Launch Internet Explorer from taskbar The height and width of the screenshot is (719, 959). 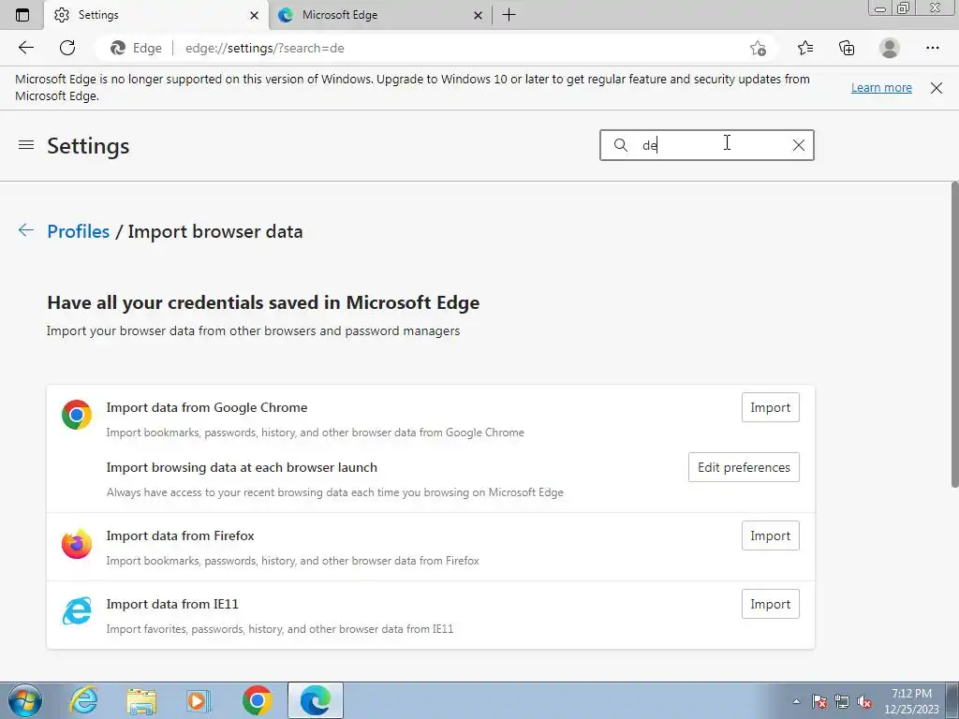(x=83, y=700)
